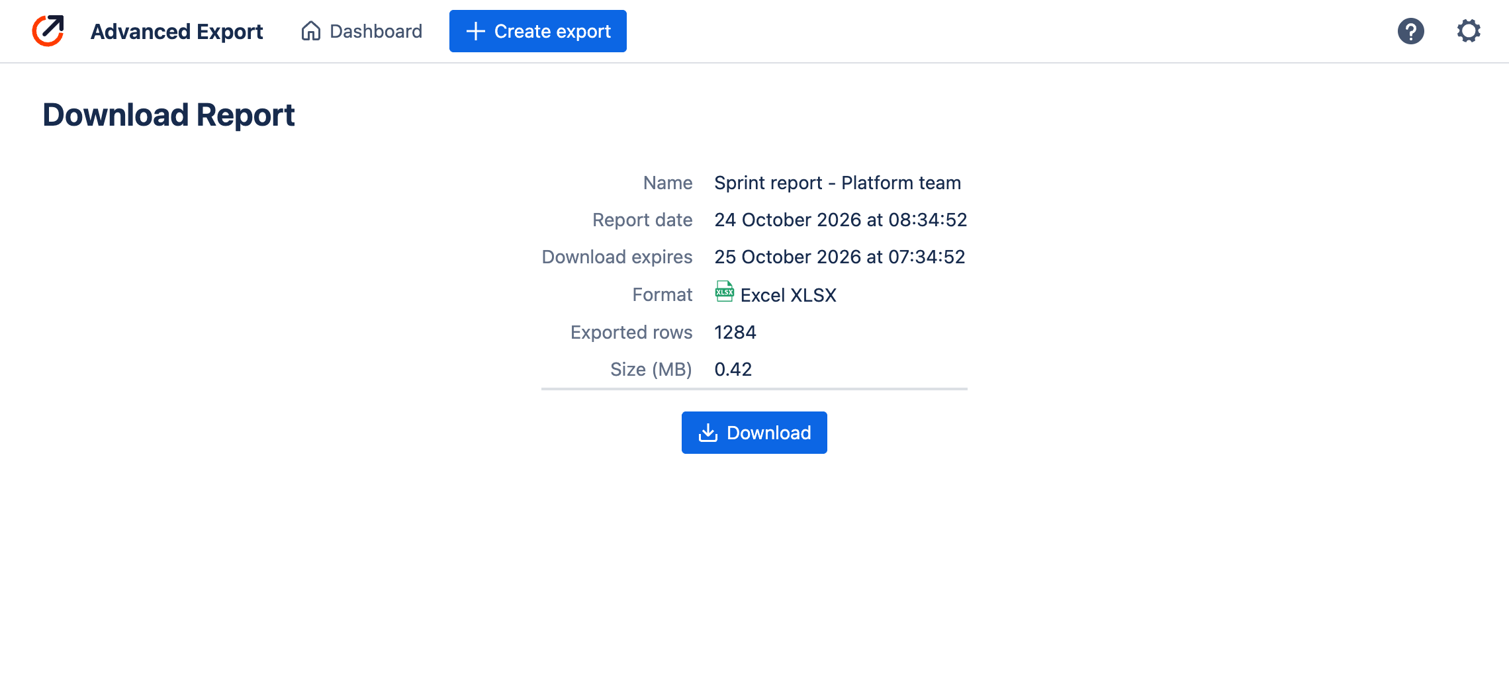1509x688 pixels.
Task: Open the settings gear icon
Action: [1468, 31]
